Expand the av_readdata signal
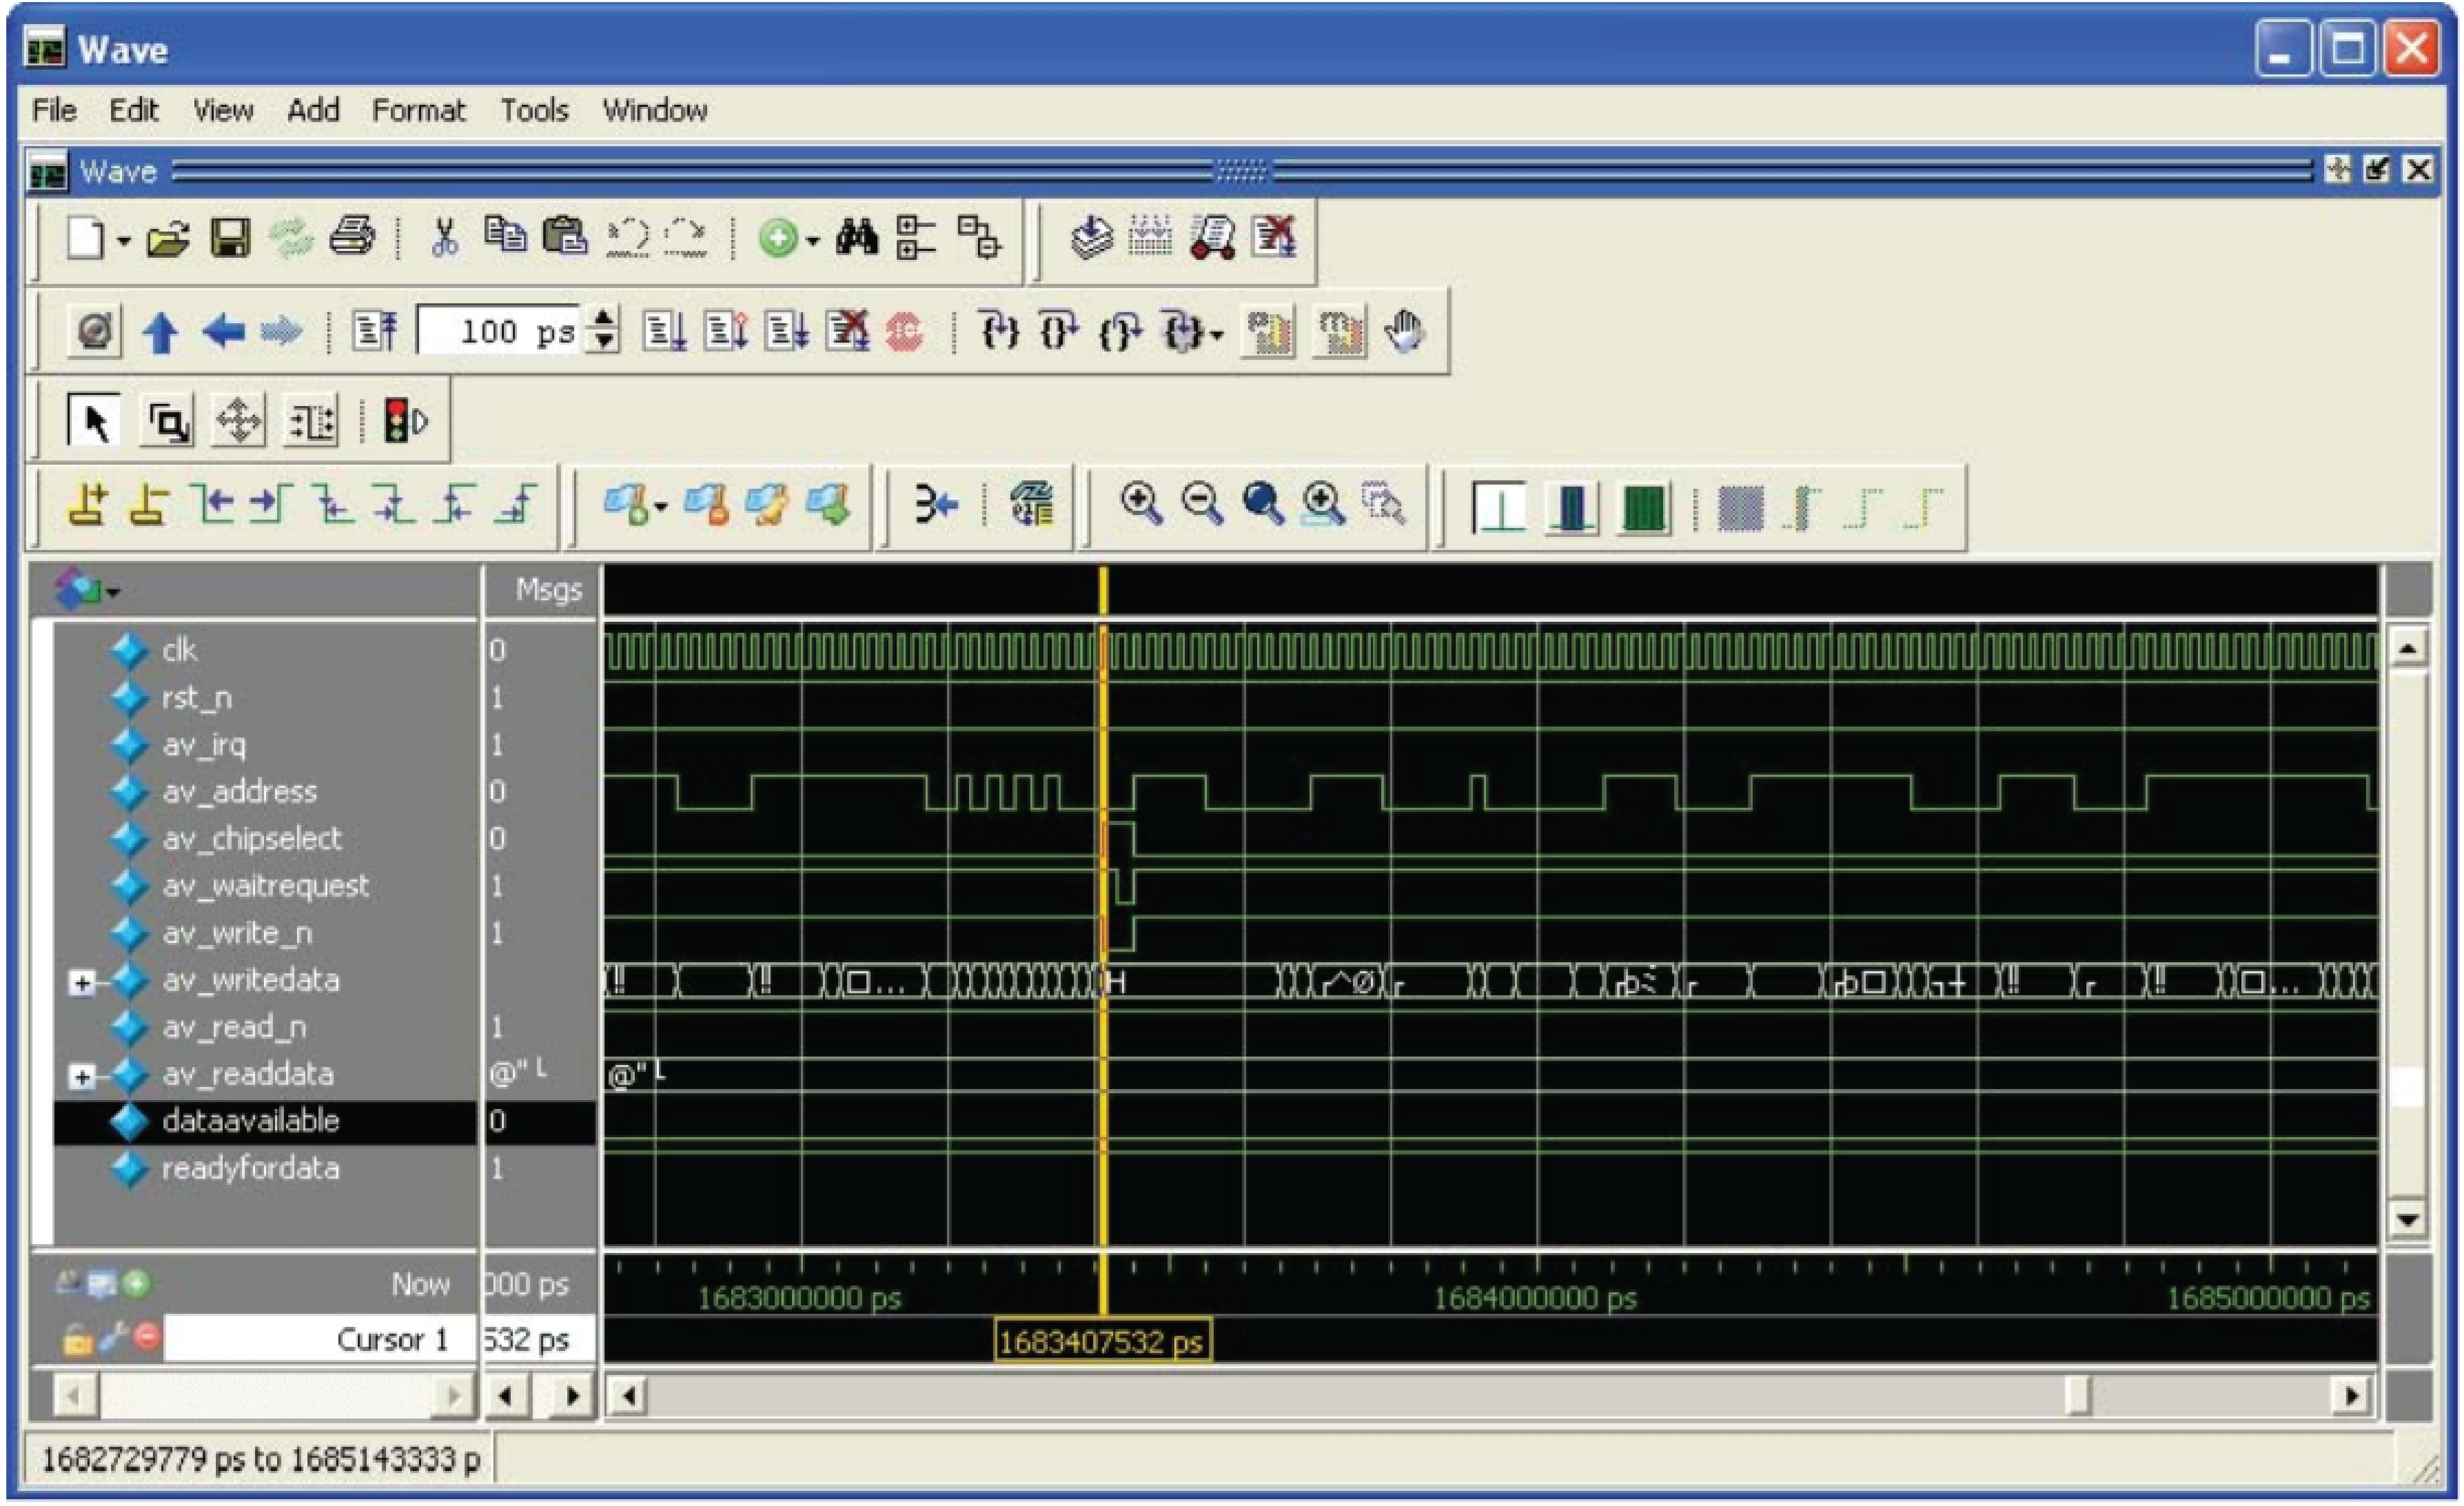2464x1506 pixels. (82, 1078)
